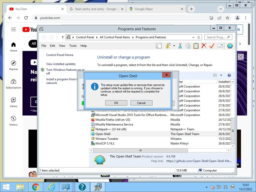Click View installed updates link
Image resolution: width=256 pixels, height=192 pixels.
tap(61, 64)
